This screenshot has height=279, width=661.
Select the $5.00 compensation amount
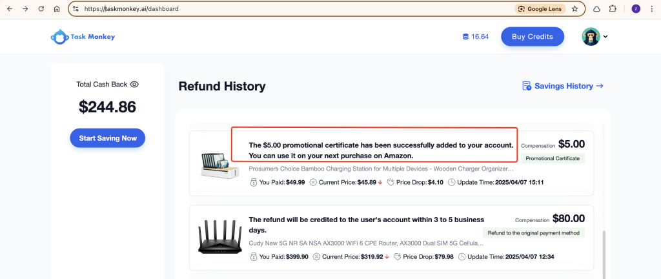point(572,144)
